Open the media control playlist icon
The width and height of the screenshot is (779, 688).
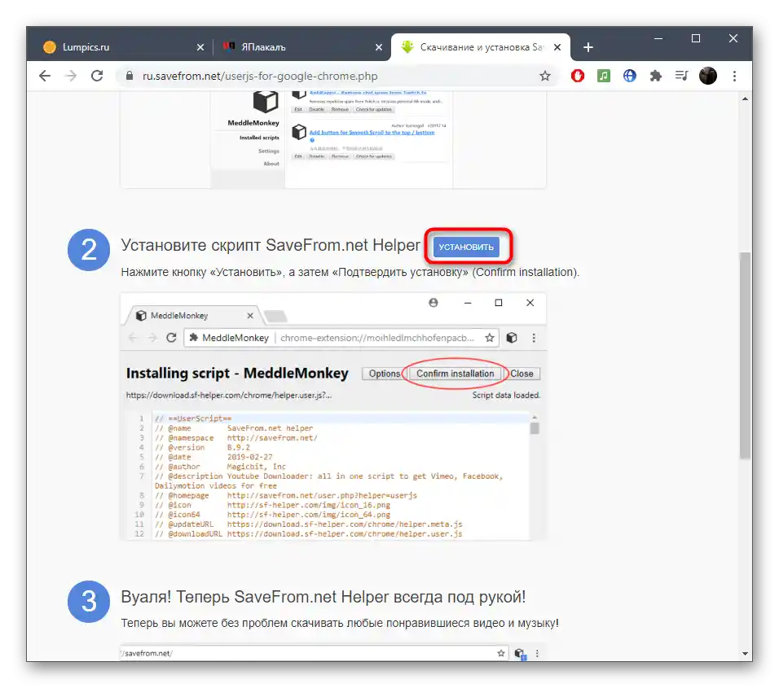[x=681, y=76]
